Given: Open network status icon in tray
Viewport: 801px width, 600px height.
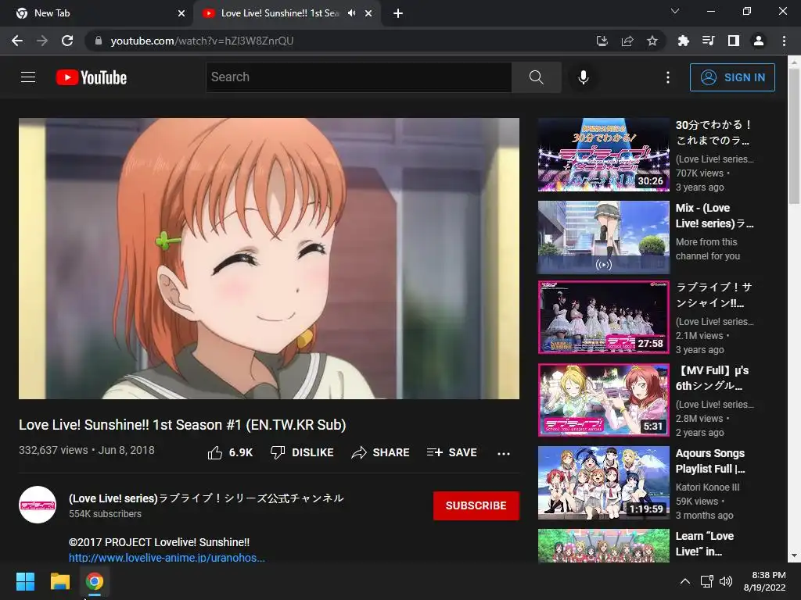Looking at the screenshot, I should pos(706,581).
